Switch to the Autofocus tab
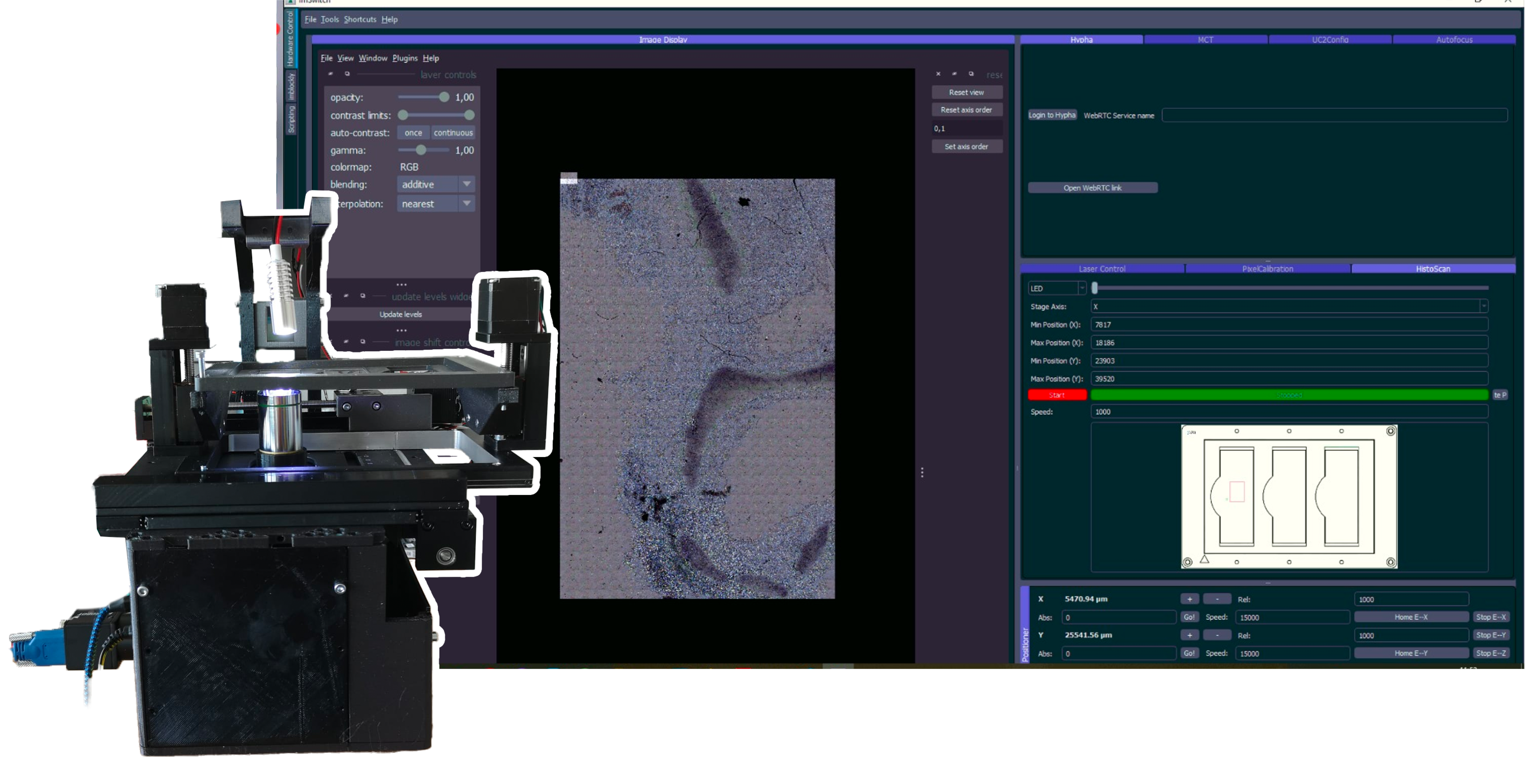The image size is (1534, 764). coord(1454,39)
